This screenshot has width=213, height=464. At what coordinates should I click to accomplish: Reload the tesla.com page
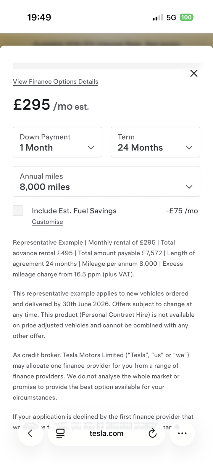tap(152, 433)
